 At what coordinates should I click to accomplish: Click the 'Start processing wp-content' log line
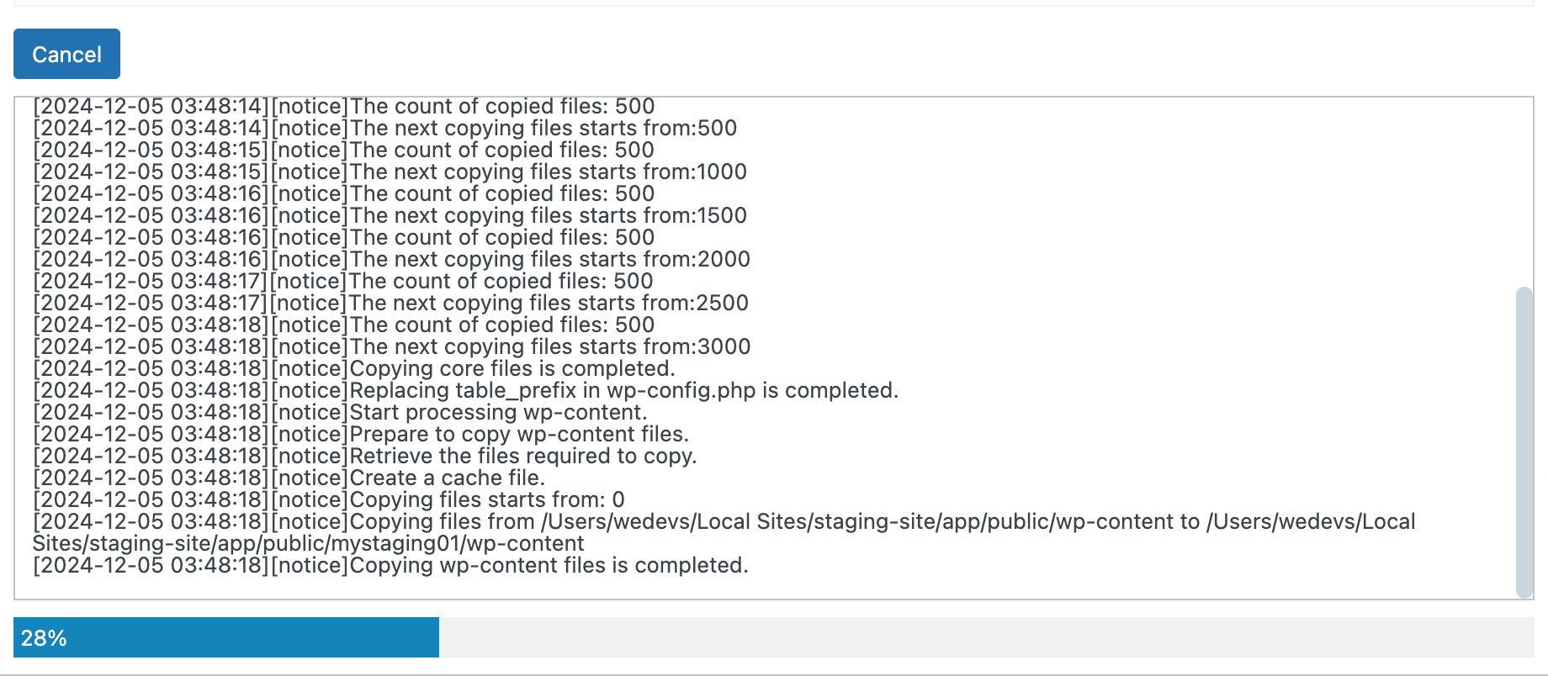click(x=340, y=412)
